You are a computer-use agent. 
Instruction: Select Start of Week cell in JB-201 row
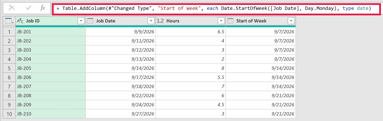(261, 32)
